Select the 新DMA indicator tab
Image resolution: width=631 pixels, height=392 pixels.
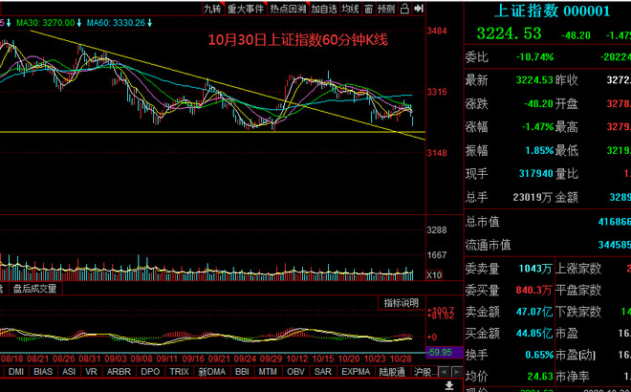(x=211, y=372)
